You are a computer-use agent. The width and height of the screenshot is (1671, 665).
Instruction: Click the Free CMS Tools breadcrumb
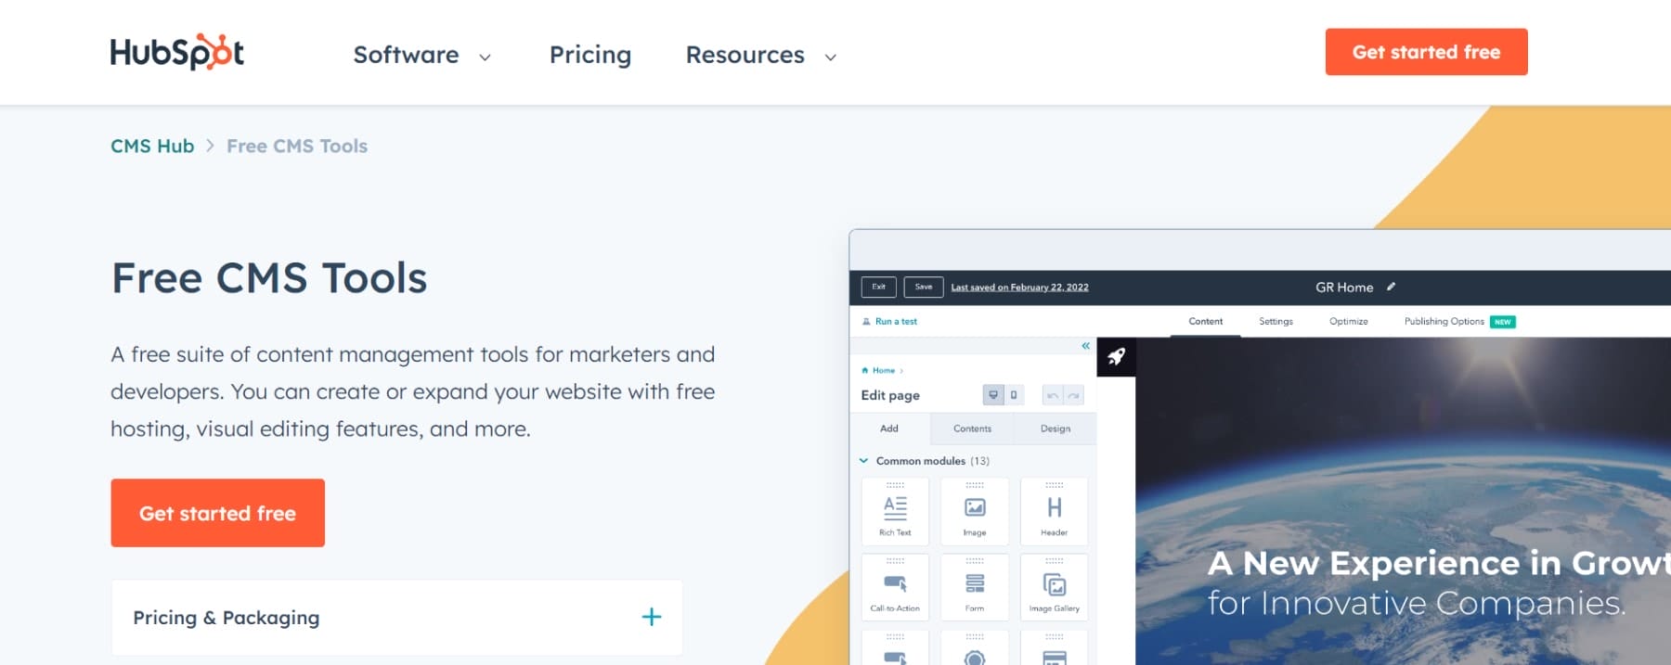pyautogui.click(x=297, y=146)
